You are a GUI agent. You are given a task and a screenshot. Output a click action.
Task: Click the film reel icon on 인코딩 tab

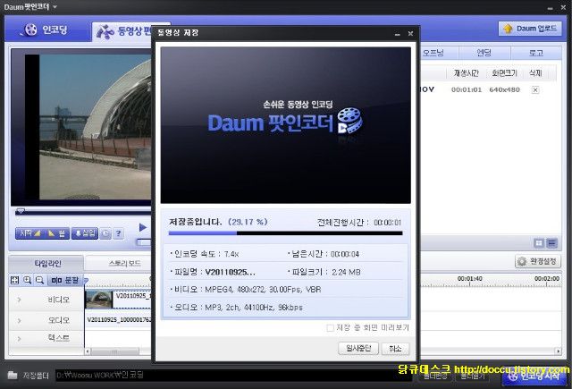[30, 30]
